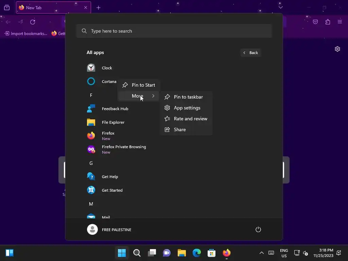Switch to the New Tab tab in Firefox
This screenshot has width=348, height=261.
(53, 7)
